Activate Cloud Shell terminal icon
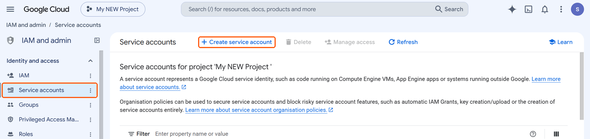 point(529,9)
